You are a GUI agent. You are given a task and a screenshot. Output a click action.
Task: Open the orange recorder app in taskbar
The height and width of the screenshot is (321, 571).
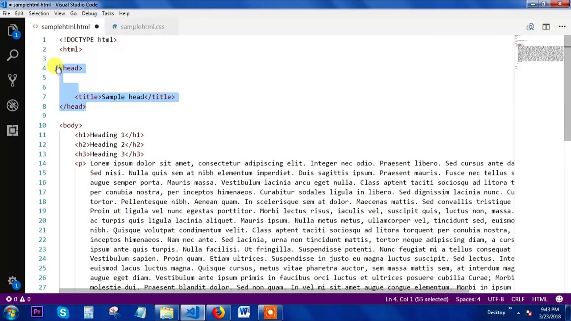tap(270, 313)
